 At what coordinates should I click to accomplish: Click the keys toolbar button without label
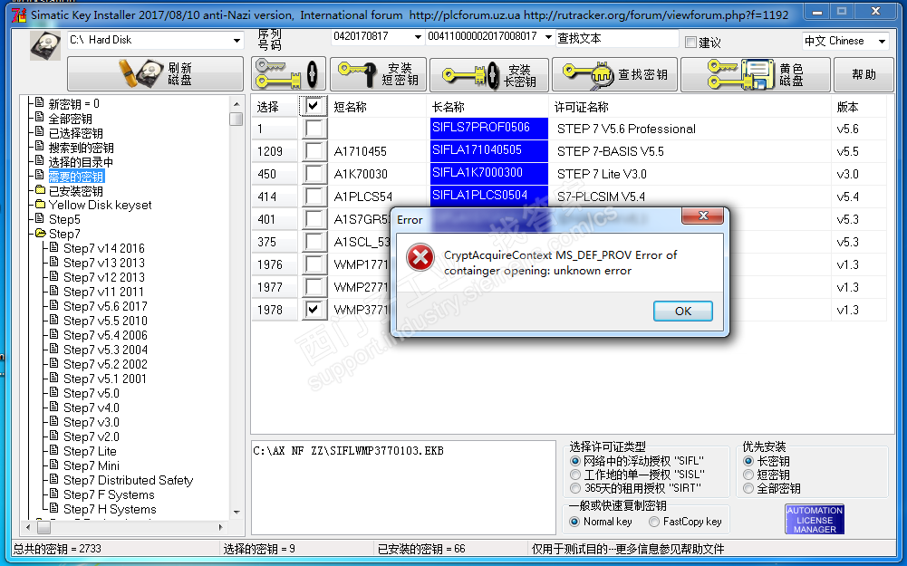[x=288, y=73]
